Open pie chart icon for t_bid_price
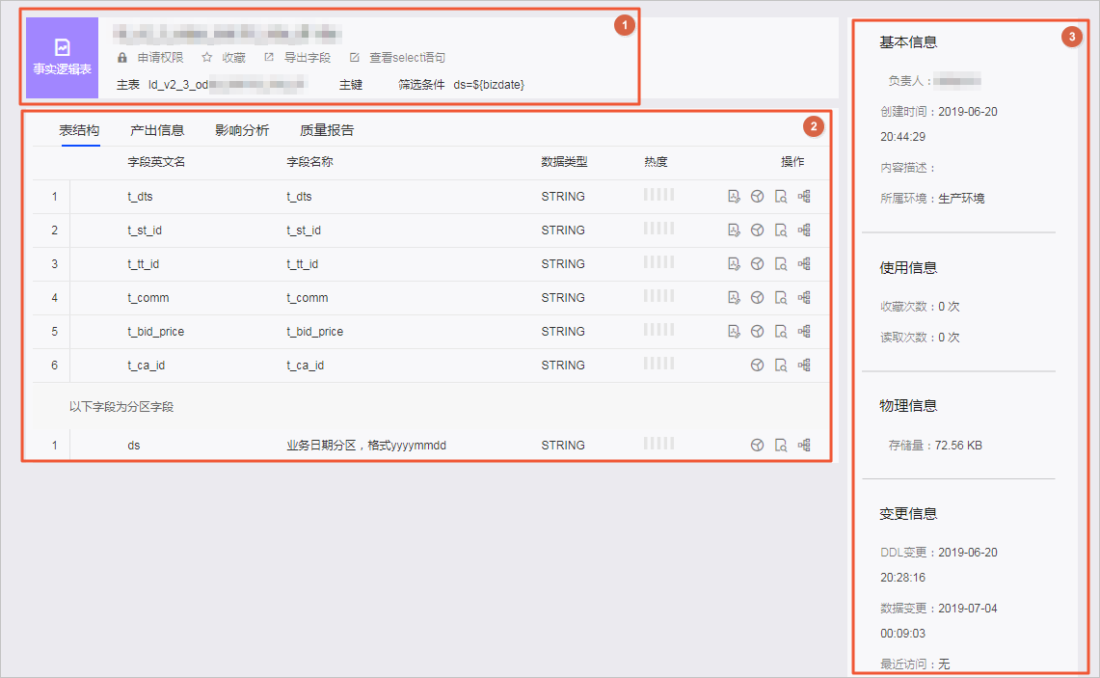Viewport: 1100px width, 678px height. (x=757, y=331)
